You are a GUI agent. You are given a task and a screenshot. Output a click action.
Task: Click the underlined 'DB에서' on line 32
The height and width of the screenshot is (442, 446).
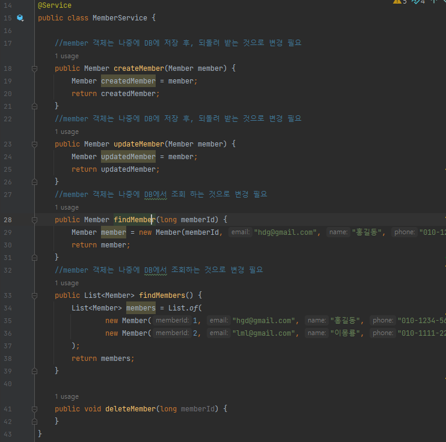coord(155,270)
